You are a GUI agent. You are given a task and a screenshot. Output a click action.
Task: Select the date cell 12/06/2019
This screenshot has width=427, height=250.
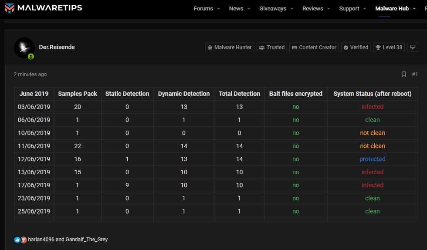(34, 159)
